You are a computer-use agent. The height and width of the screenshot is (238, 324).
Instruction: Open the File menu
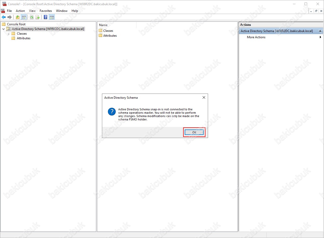coord(9,11)
